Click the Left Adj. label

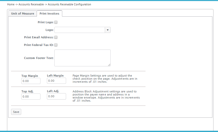(x=53, y=91)
